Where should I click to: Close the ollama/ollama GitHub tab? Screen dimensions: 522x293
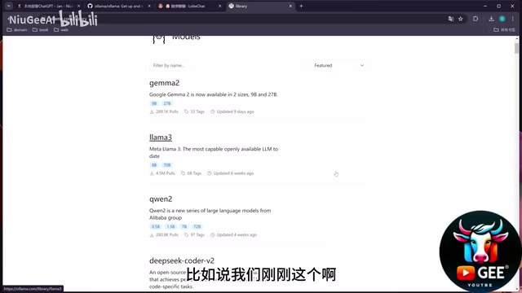pyautogui.click(x=149, y=6)
